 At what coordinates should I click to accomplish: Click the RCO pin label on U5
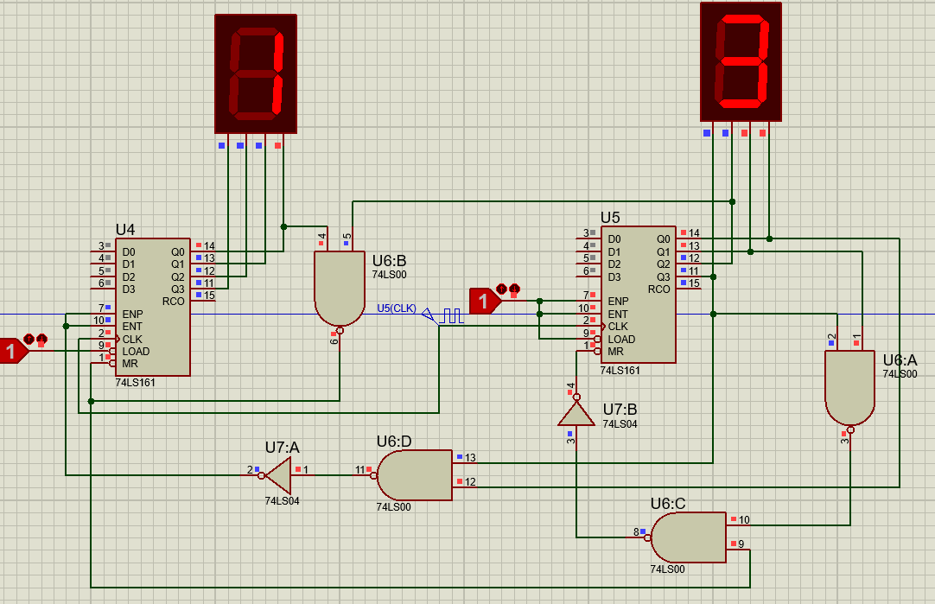(659, 289)
